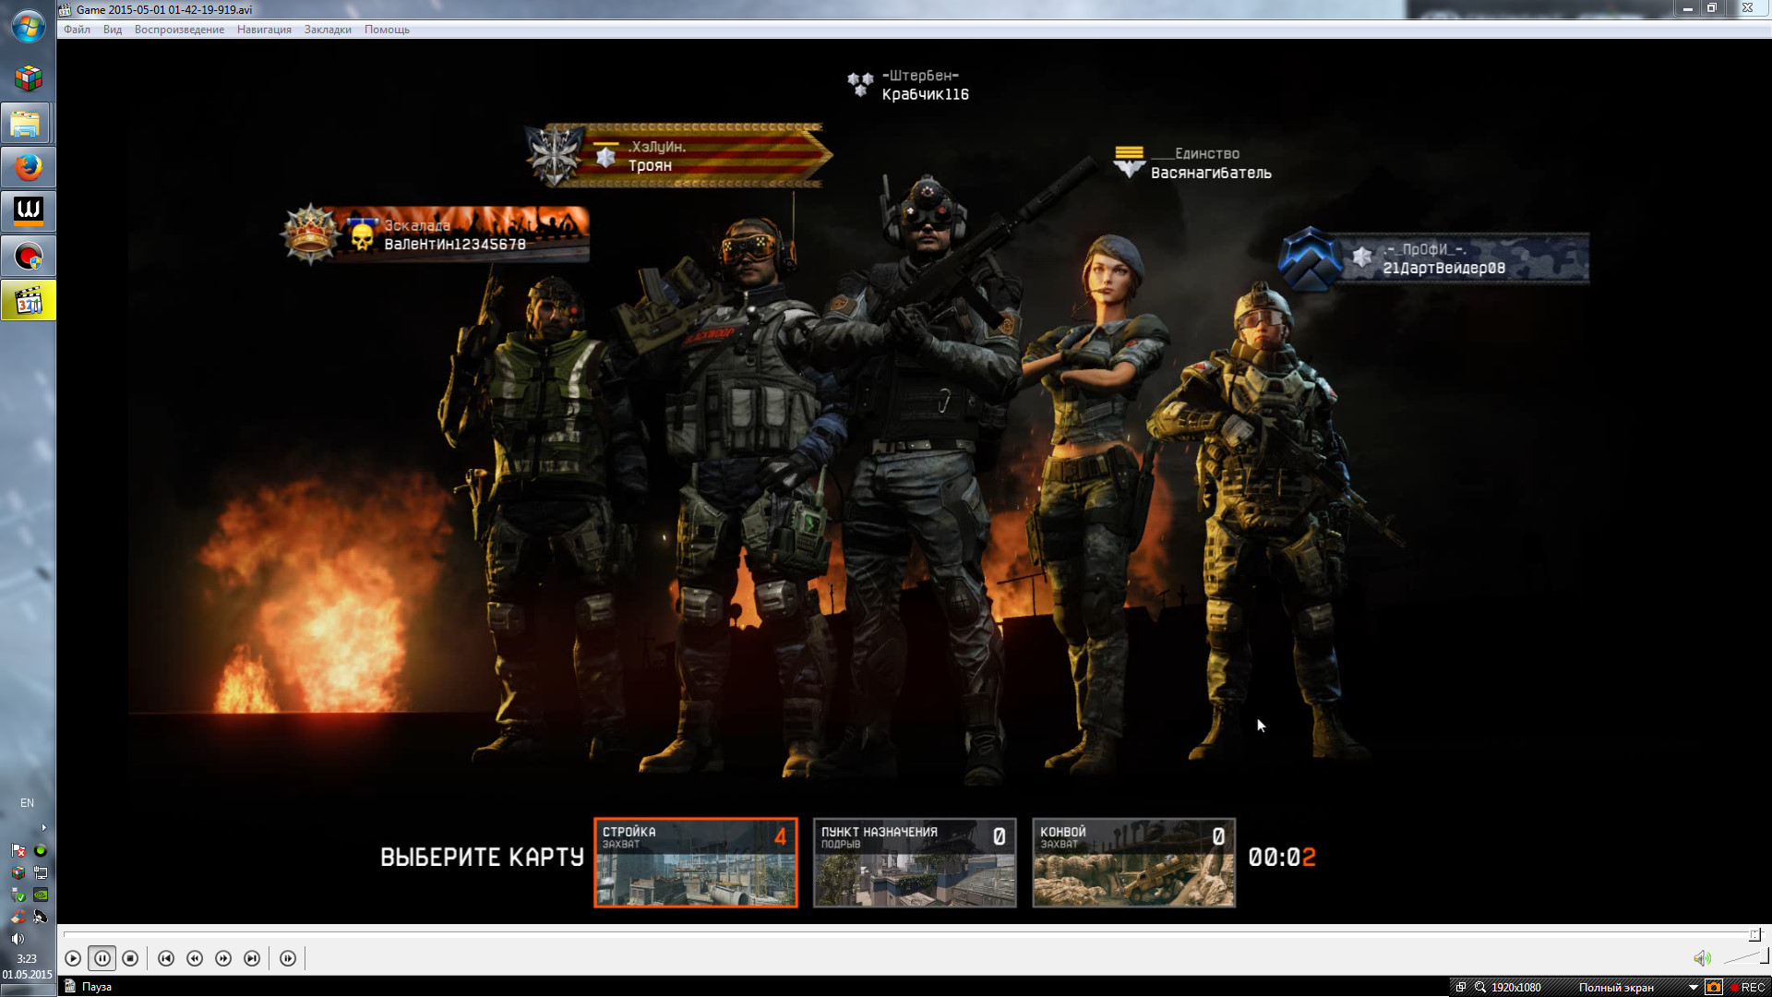Select the Конвой map thumbnail
Screen dimensions: 1772x997
pyautogui.click(x=1133, y=862)
